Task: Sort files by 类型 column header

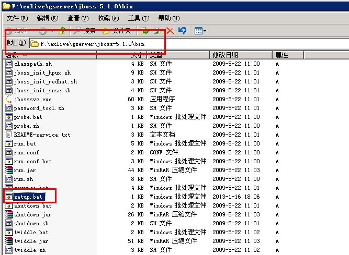Action: [157, 55]
